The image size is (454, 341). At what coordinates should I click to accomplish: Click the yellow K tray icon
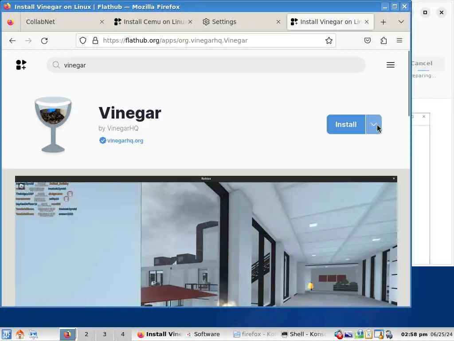(x=368, y=335)
